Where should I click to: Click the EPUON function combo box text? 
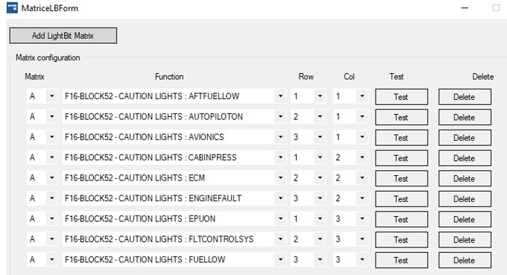click(x=139, y=219)
